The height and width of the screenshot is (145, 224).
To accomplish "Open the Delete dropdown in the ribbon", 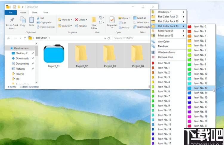I will point(81,20).
